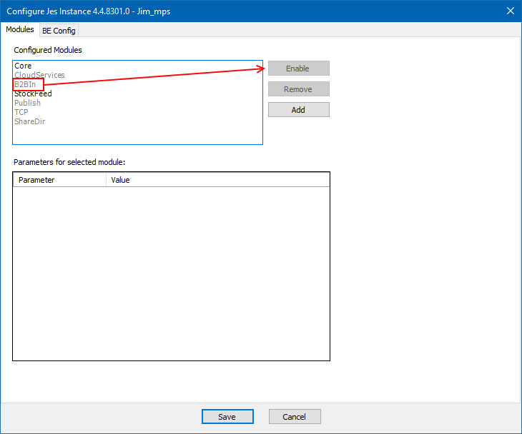This screenshot has width=522, height=434.
Task: Cancel the configuration dialog
Action: click(295, 417)
